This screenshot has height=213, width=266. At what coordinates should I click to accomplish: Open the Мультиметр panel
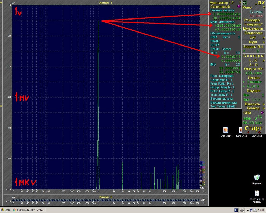253,29
